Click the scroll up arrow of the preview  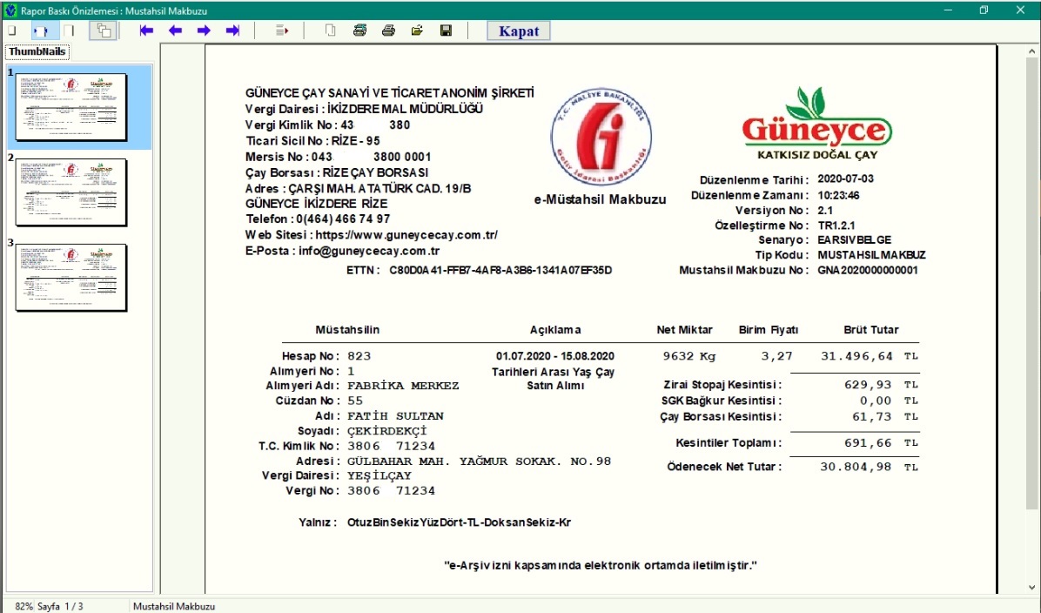click(1031, 51)
